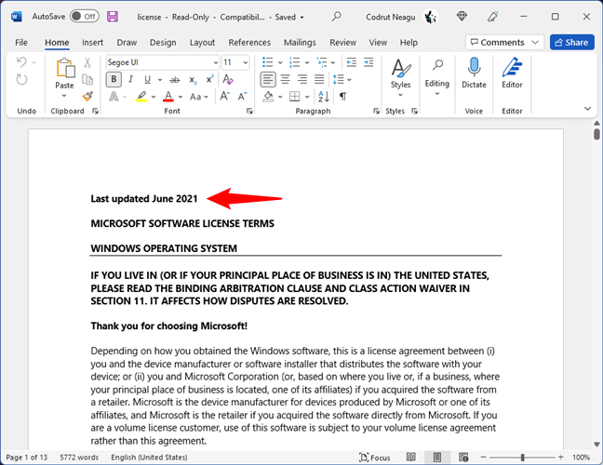This screenshot has width=603, height=465.
Task: Click Align Right icon
Action: (x=302, y=80)
